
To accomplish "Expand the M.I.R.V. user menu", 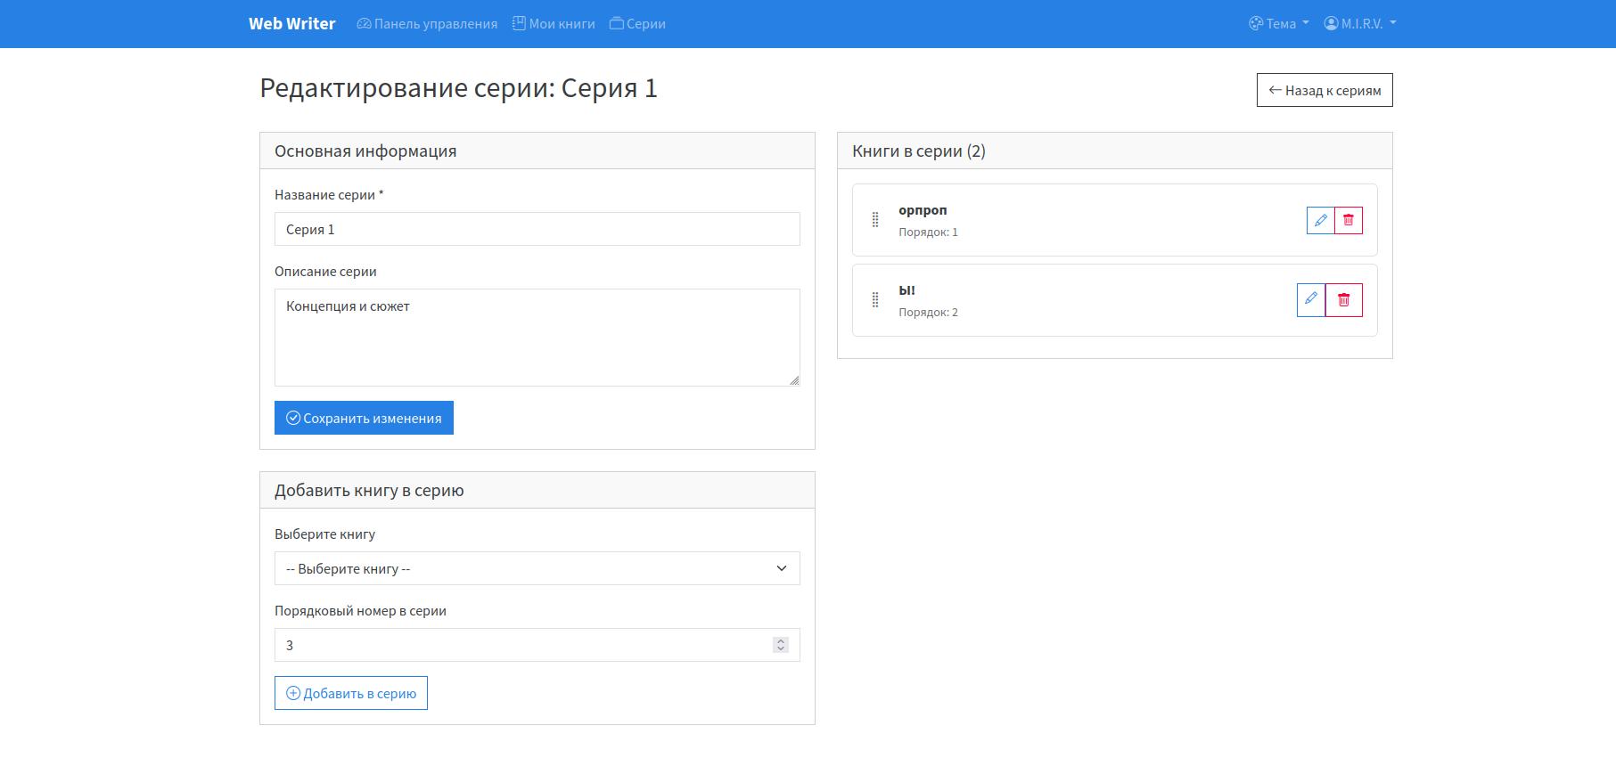I will click(1360, 24).
